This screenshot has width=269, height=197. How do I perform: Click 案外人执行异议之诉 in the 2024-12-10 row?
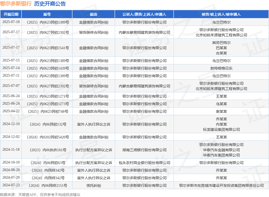pyautogui.click(x=94, y=124)
